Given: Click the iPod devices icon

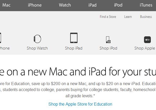Looking at the screenshot, I should click(x=108, y=40).
